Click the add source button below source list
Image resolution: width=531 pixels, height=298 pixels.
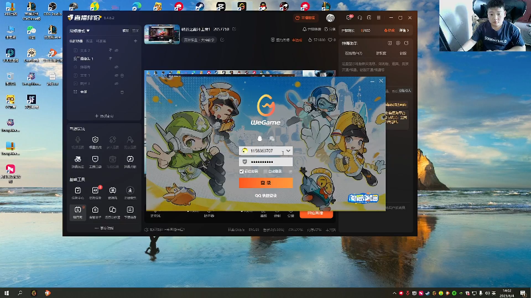[x=104, y=116]
